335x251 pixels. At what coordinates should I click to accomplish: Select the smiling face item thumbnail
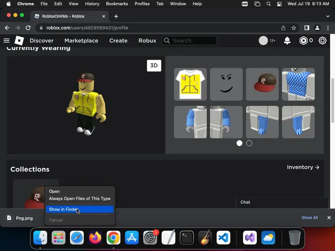tap(226, 84)
